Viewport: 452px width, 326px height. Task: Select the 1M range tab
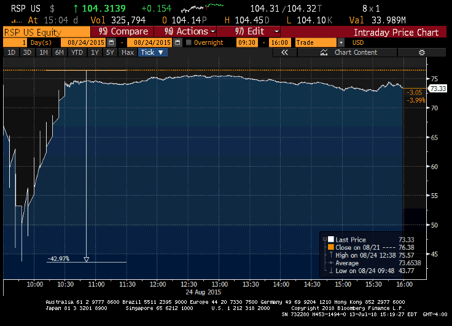tap(43, 52)
